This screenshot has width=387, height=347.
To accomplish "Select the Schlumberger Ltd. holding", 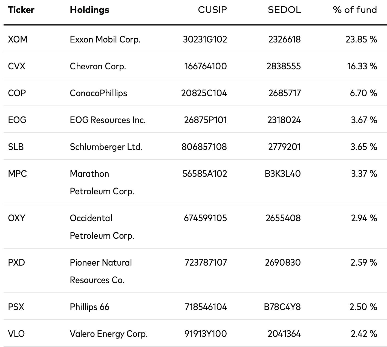I will [x=106, y=147].
